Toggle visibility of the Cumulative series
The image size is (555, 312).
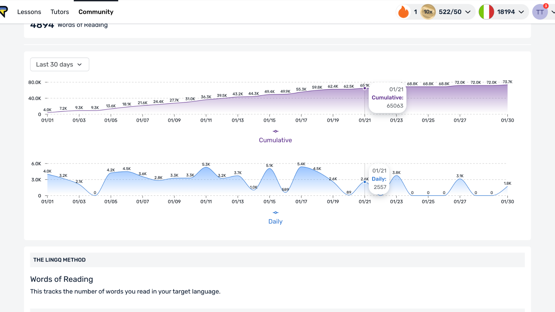tap(275, 140)
